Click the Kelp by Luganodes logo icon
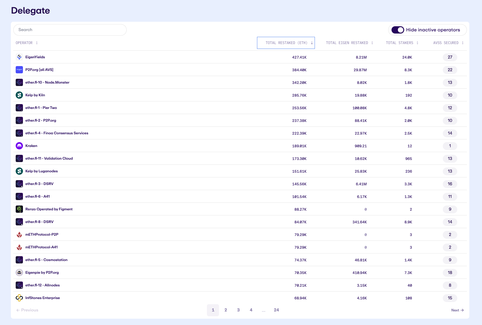Screen dimensions: 482x325 19,171
